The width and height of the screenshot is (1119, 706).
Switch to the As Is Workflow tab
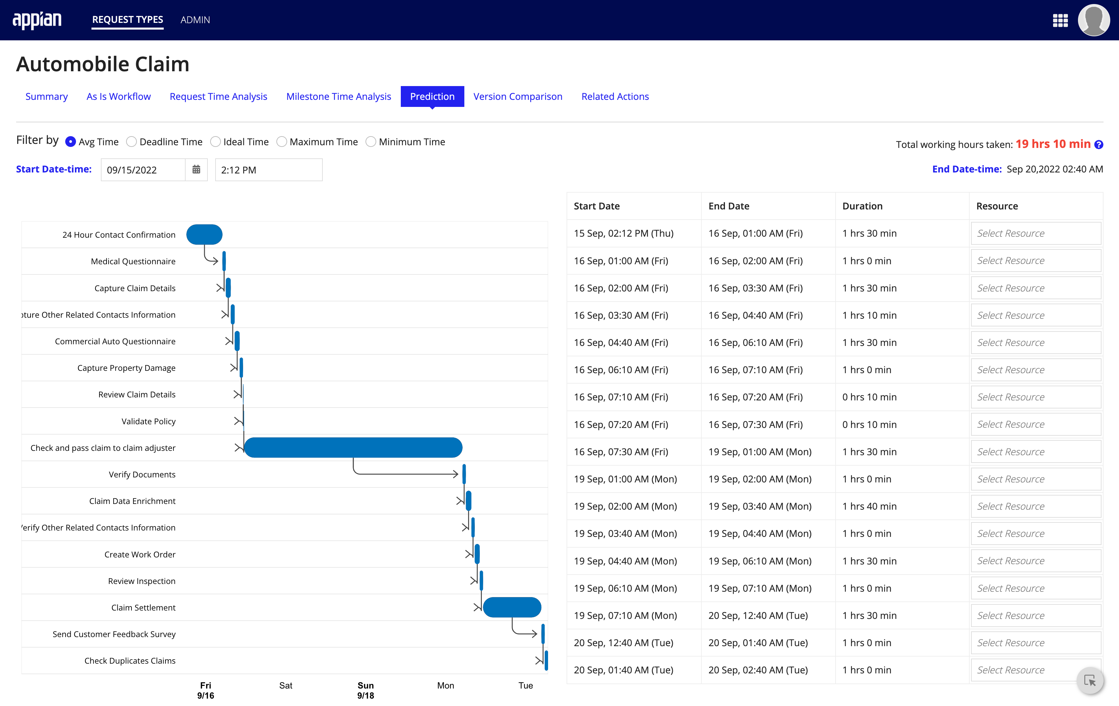[x=118, y=96]
